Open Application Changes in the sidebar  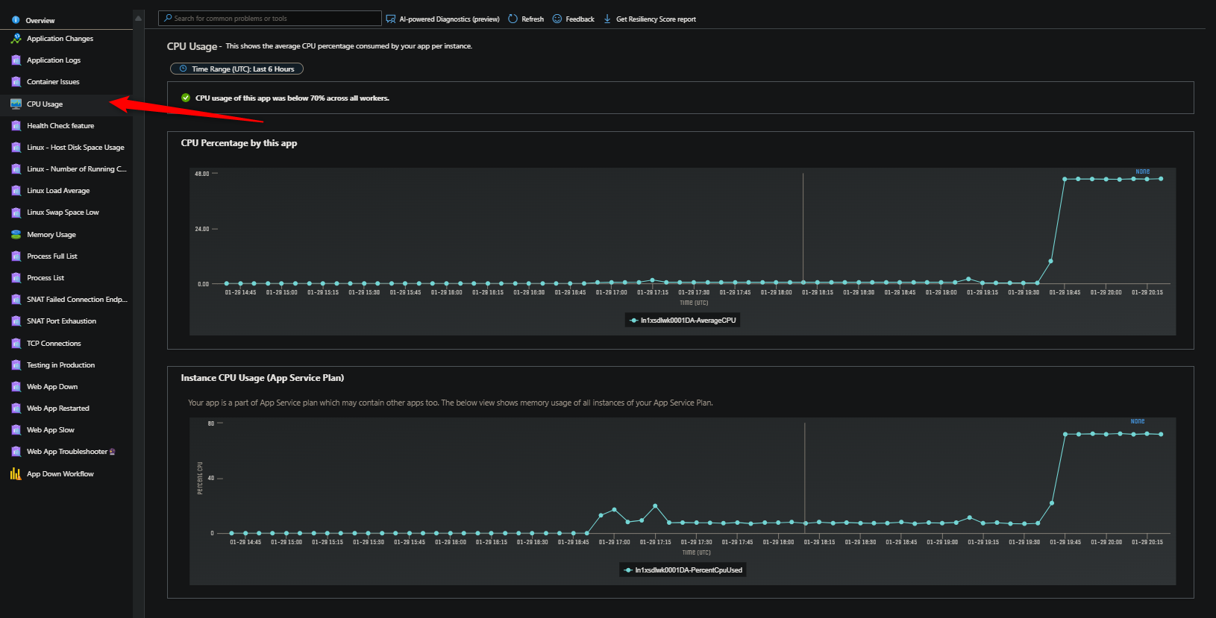tap(60, 39)
